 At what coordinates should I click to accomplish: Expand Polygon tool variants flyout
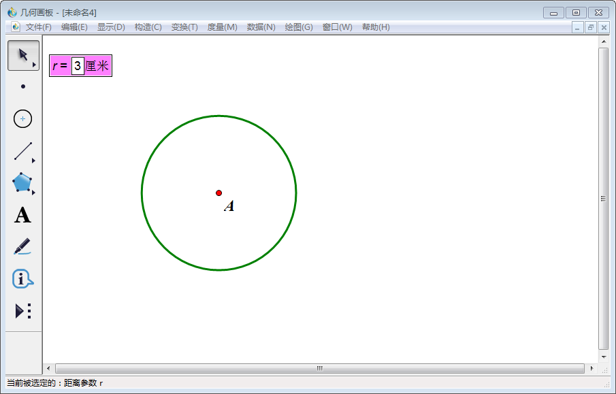coord(34,193)
